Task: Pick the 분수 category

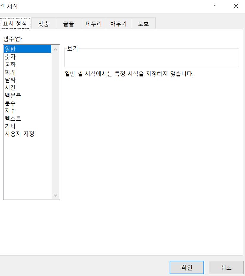Action: (28, 103)
